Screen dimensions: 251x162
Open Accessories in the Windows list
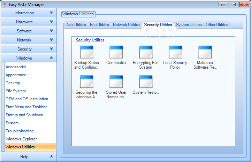16,67
